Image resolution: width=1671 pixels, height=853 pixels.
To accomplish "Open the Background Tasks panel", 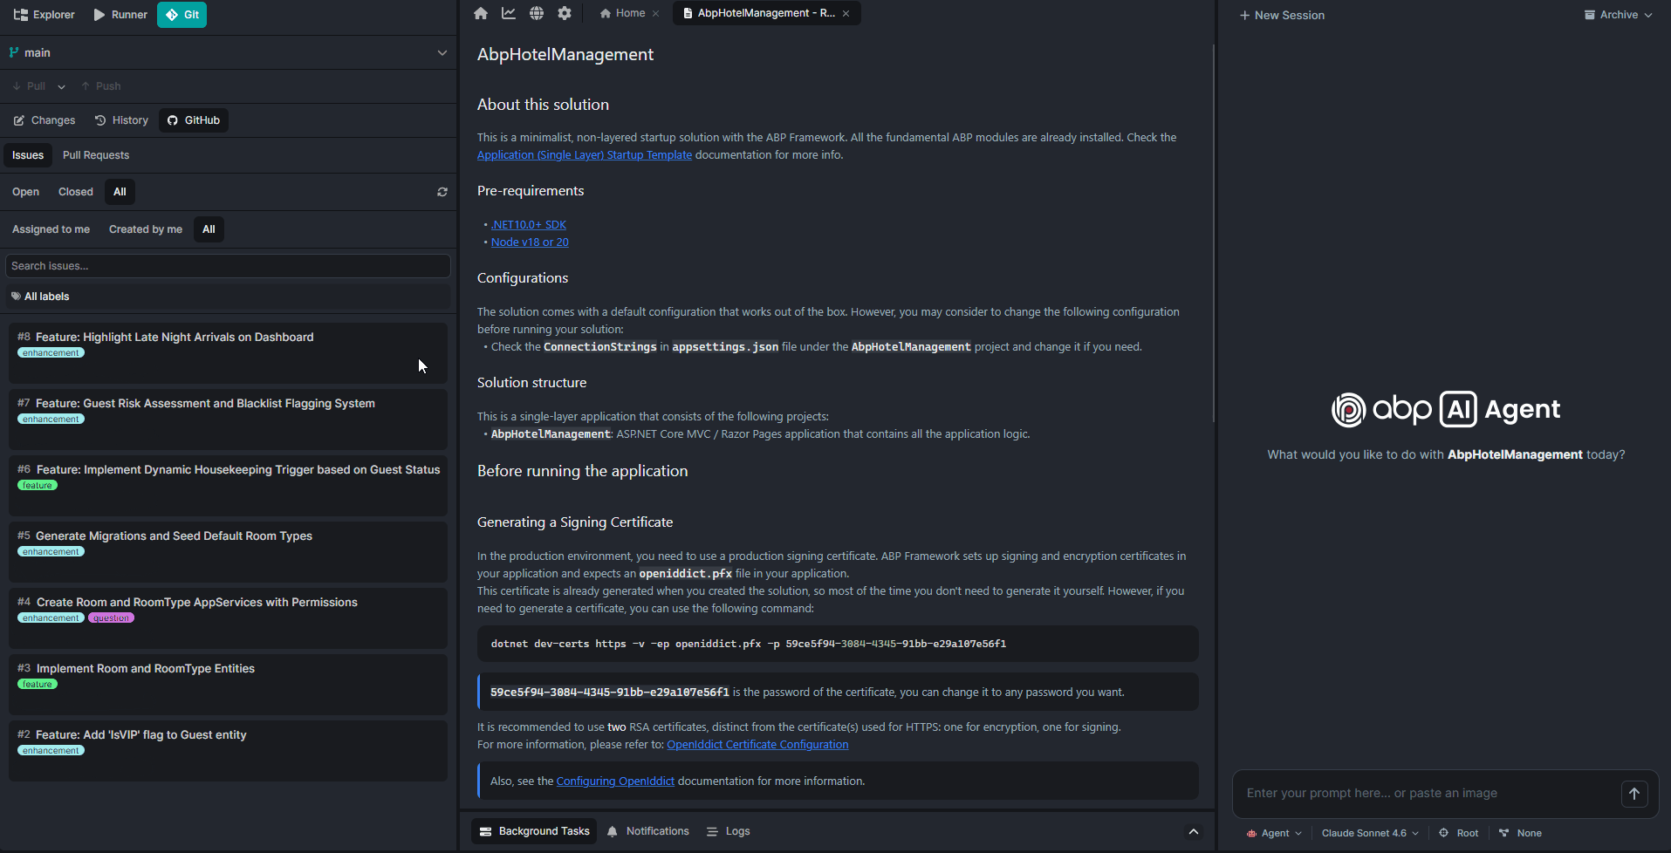I will point(534,831).
